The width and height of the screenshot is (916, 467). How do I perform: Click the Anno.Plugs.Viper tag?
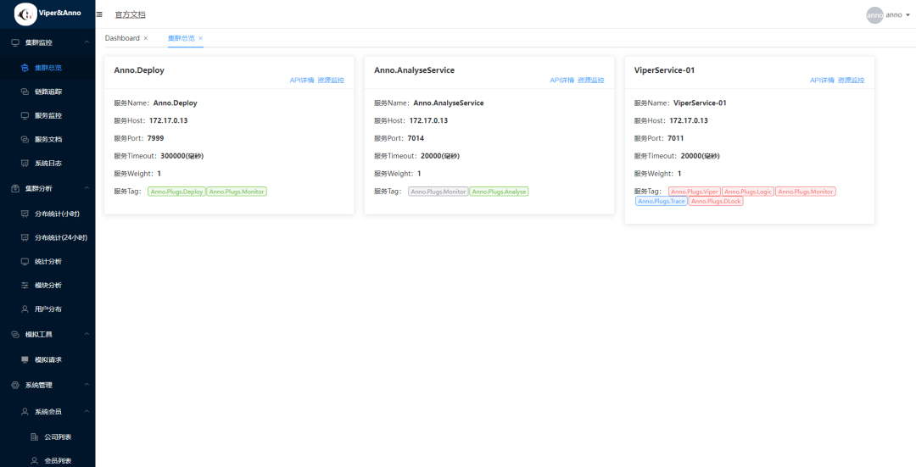click(695, 192)
